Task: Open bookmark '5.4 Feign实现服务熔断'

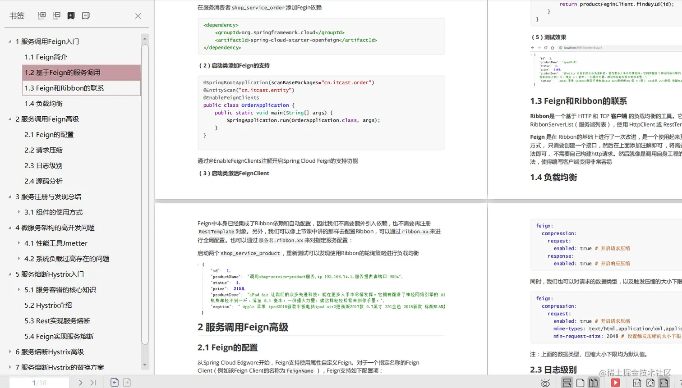Action: pyautogui.click(x=59, y=336)
